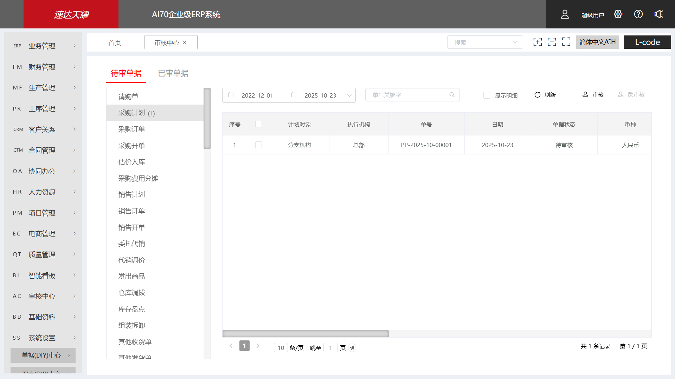Image resolution: width=675 pixels, height=379 pixels.
Task: Click the 简体中文/CH language button
Action: pyautogui.click(x=597, y=42)
